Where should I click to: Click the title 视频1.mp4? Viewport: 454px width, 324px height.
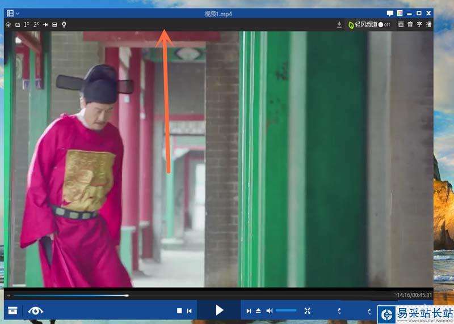click(218, 14)
